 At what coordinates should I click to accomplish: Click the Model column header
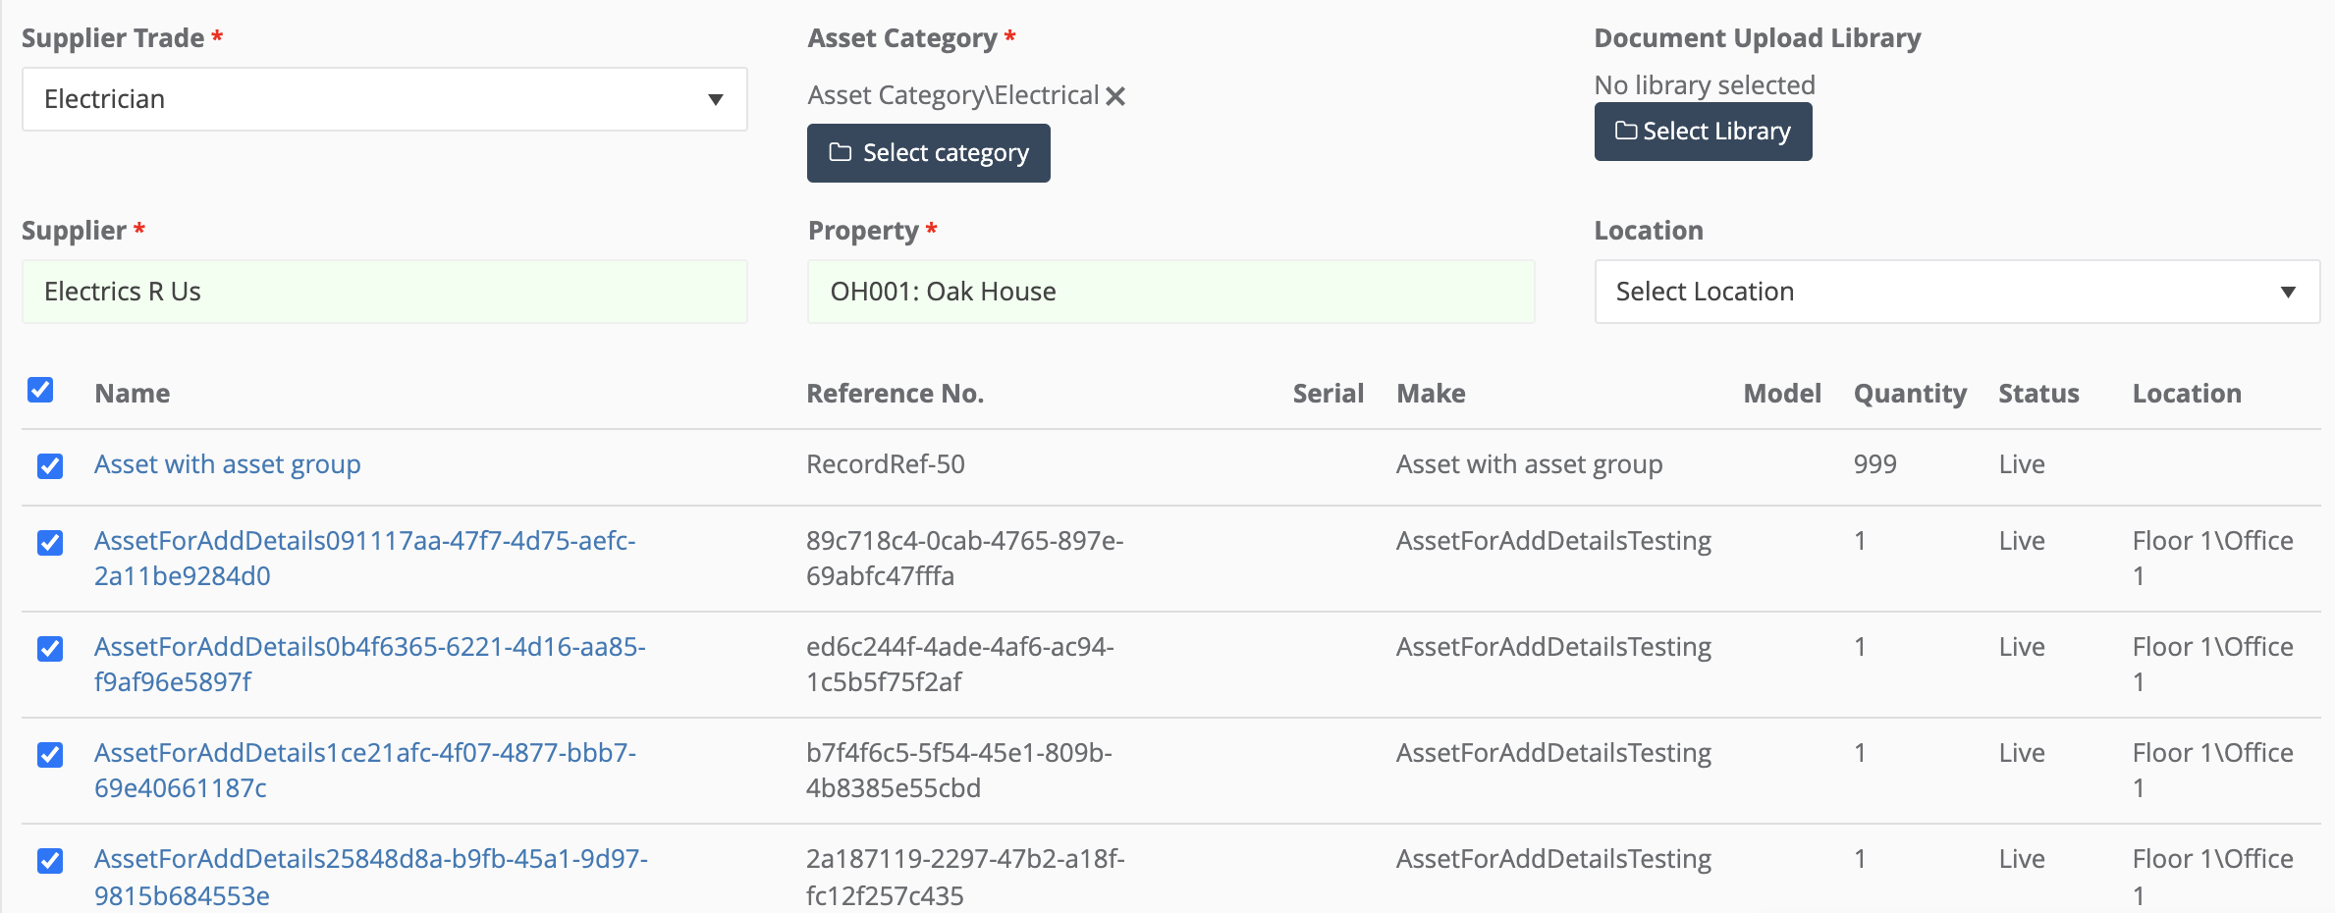[1782, 394]
